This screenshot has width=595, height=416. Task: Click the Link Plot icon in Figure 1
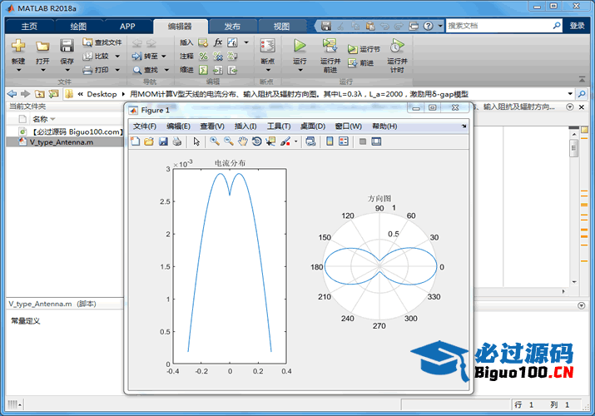click(x=310, y=141)
